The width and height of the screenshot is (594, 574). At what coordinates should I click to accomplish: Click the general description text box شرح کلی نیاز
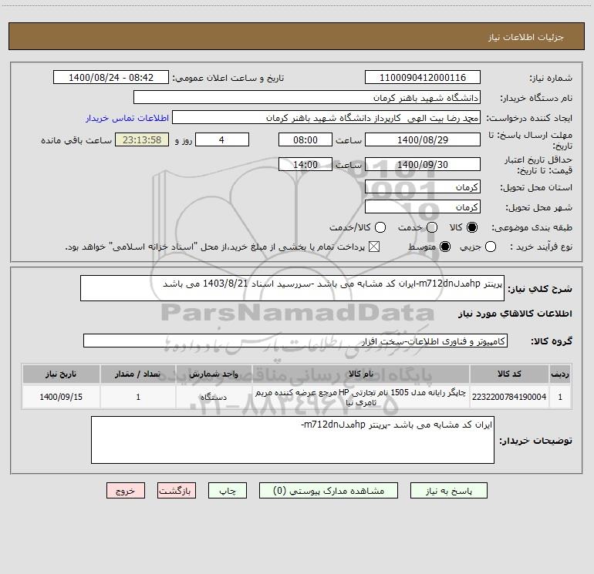click(x=292, y=288)
